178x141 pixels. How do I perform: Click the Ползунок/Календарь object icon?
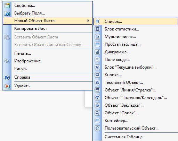click(97, 98)
